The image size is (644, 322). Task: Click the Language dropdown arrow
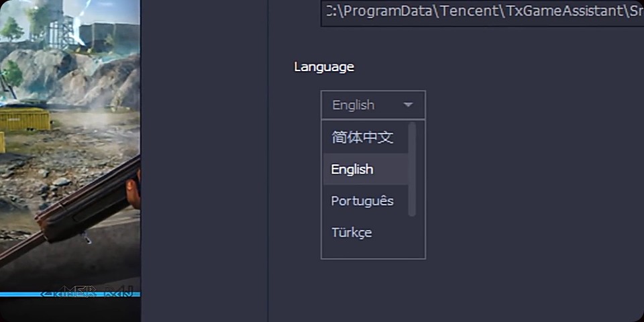(408, 105)
